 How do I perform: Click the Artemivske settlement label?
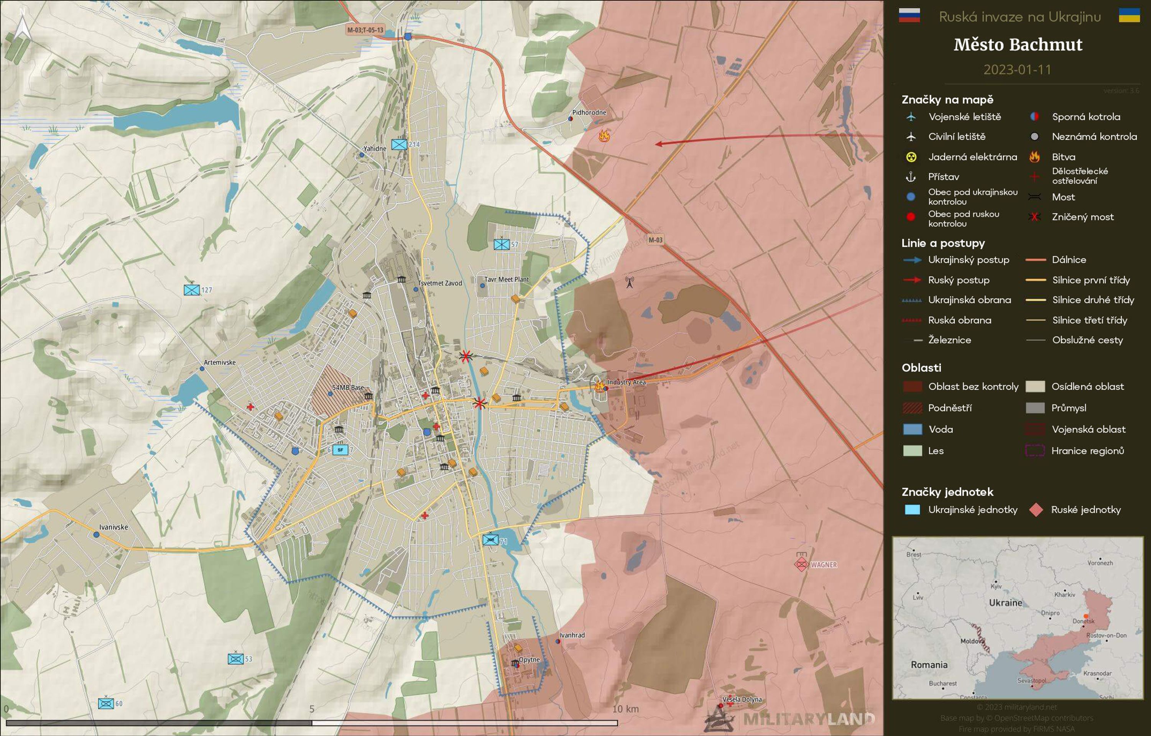(x=220, y=362)
